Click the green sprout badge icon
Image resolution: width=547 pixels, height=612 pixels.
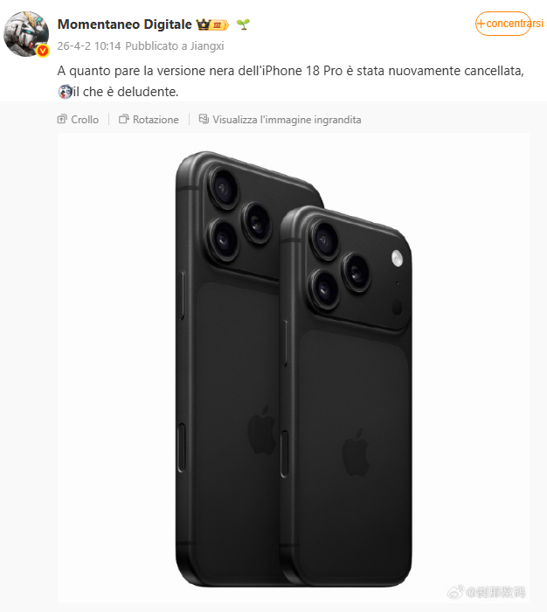coord(243,24)
